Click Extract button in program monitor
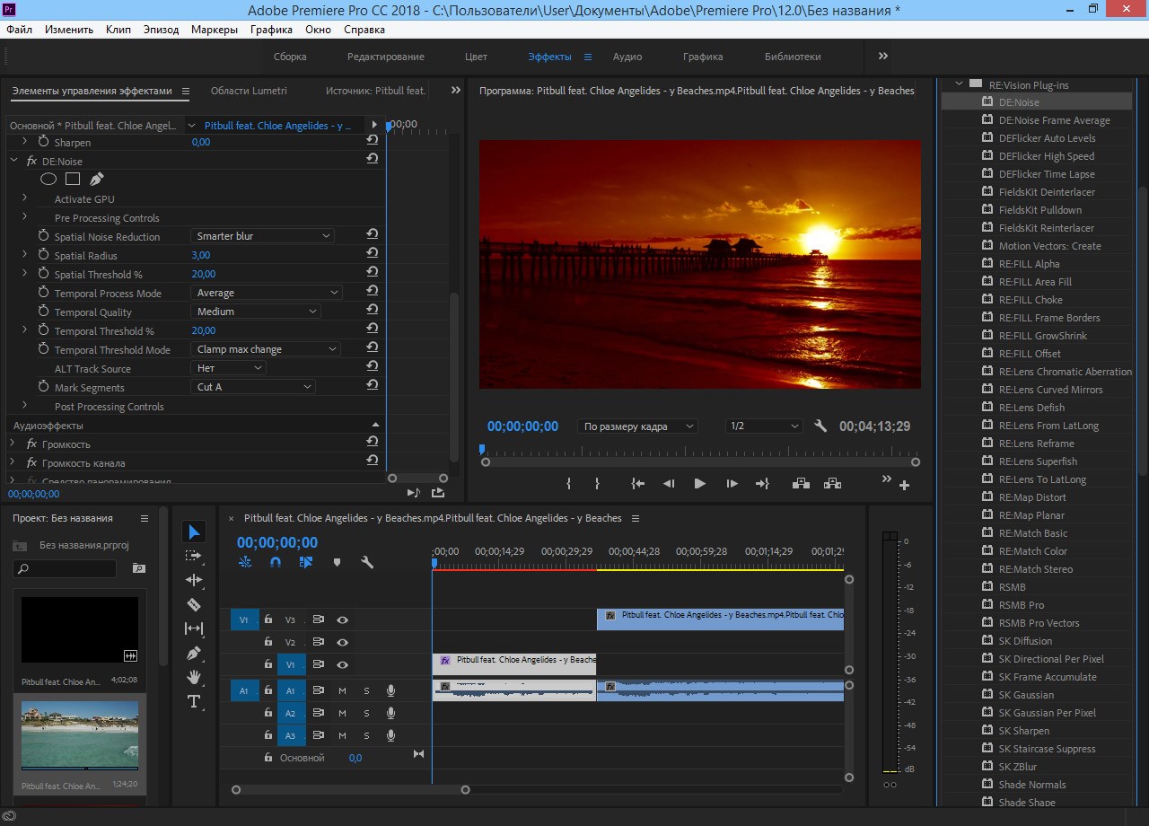The width and height of the screenshot is (1149, 826). click(x=832, y=483)
